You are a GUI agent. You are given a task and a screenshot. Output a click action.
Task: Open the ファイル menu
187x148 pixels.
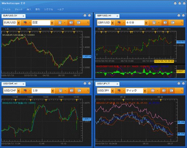tap(6, 9)
